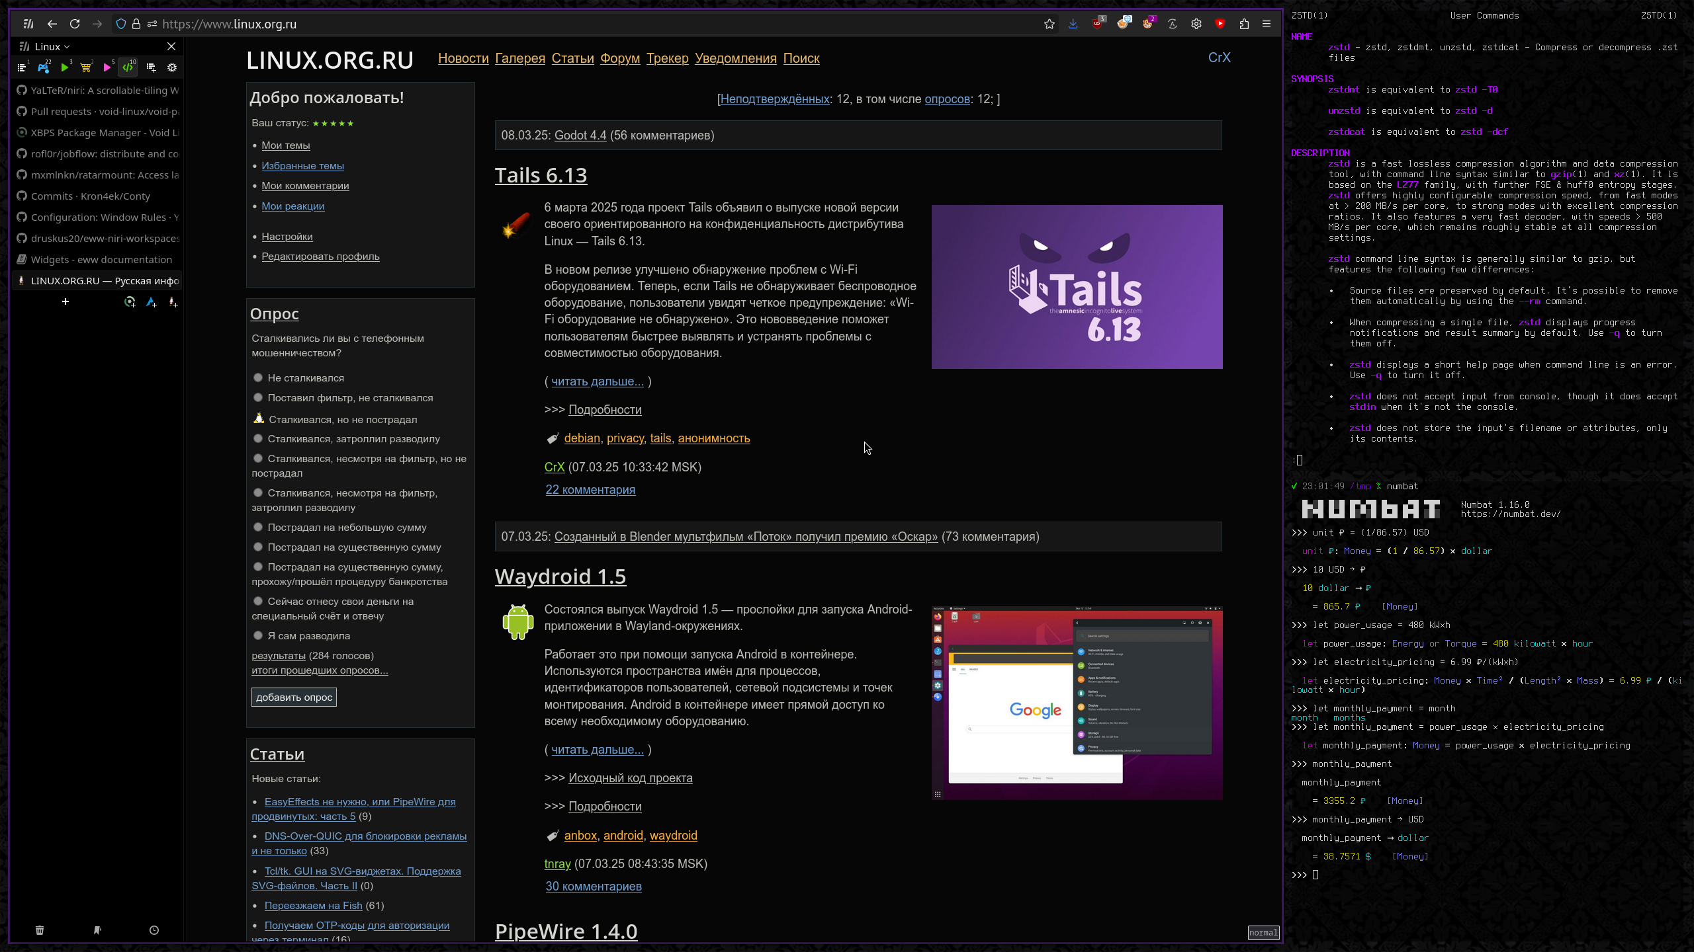Reload the current page
This screenshot has width=1694, height=952.
pyautogui.click(x=75, y=24)
